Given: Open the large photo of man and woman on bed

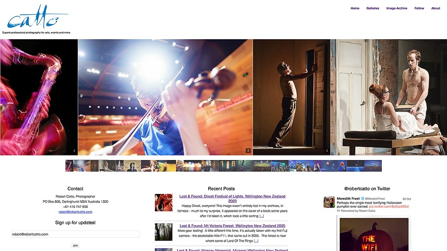Looking at the screenshot, I should (389, 97).
